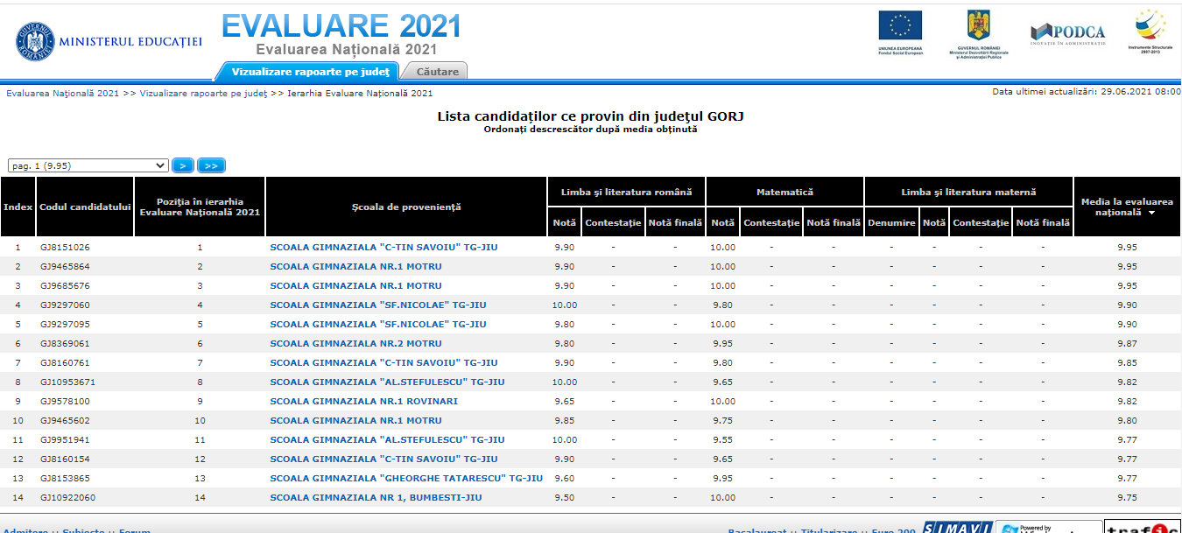This screenshot has width=1182, height=533.
Task: Click the Ministerul Educației logo
Action: [109, 40]
